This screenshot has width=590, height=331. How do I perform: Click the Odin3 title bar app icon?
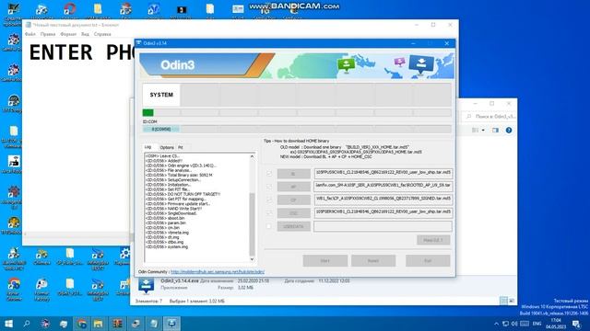[x=138, y=43]
